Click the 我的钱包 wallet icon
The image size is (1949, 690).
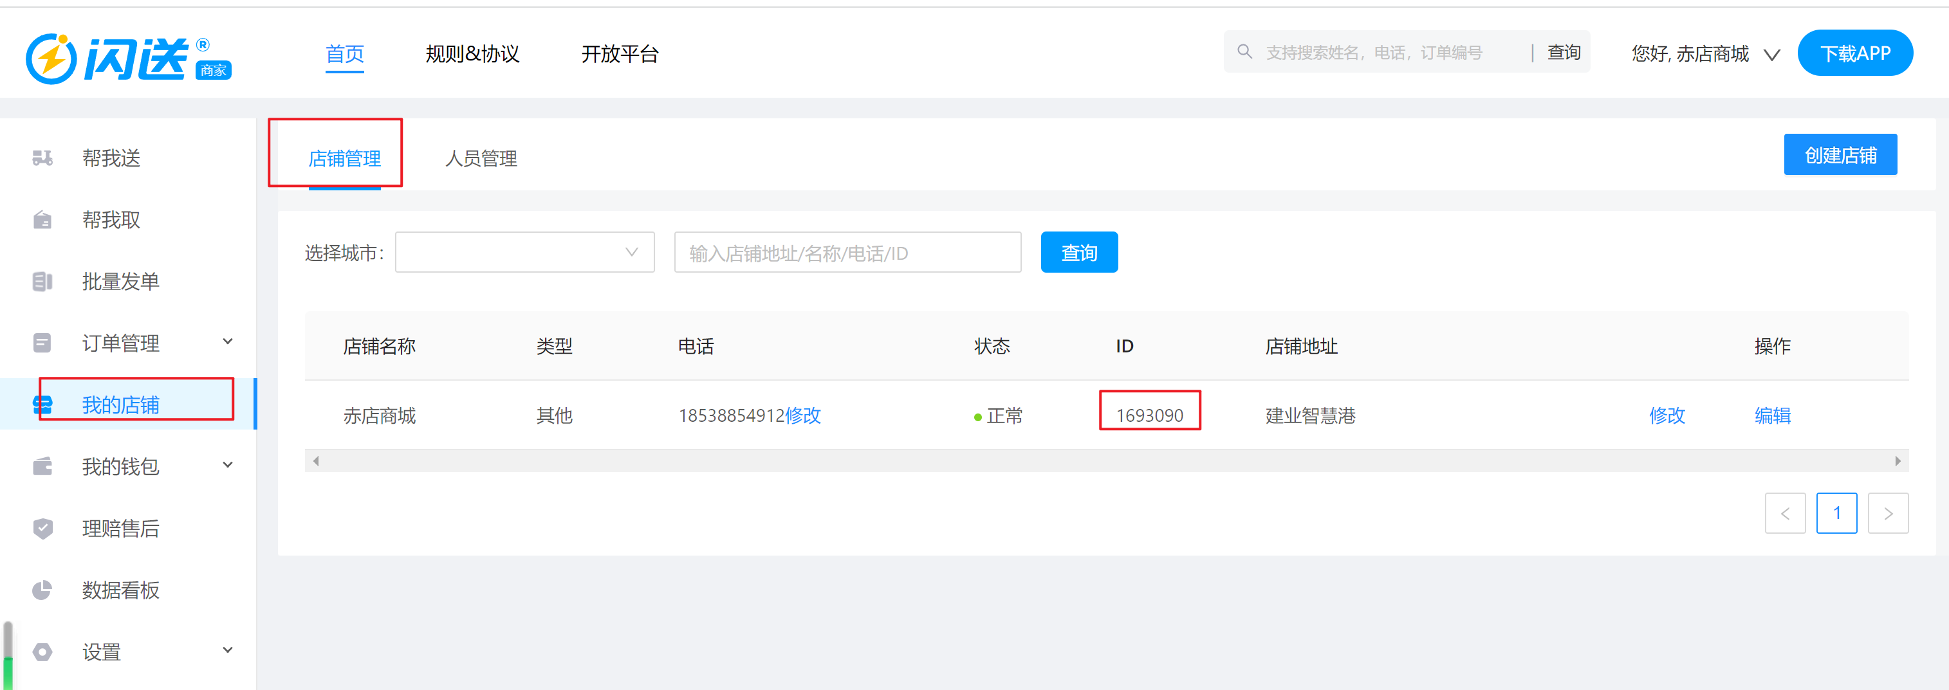[x=42, y=466]
